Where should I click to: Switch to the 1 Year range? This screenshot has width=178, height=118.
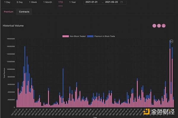(x=73, y=2)
